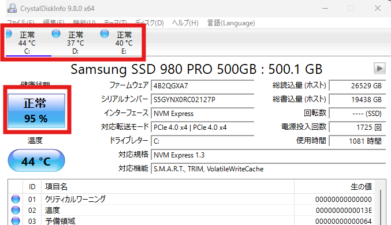Screen dimensions: 391x225
Task: Click the 項目名 column header
Action: tap(167, 186)
